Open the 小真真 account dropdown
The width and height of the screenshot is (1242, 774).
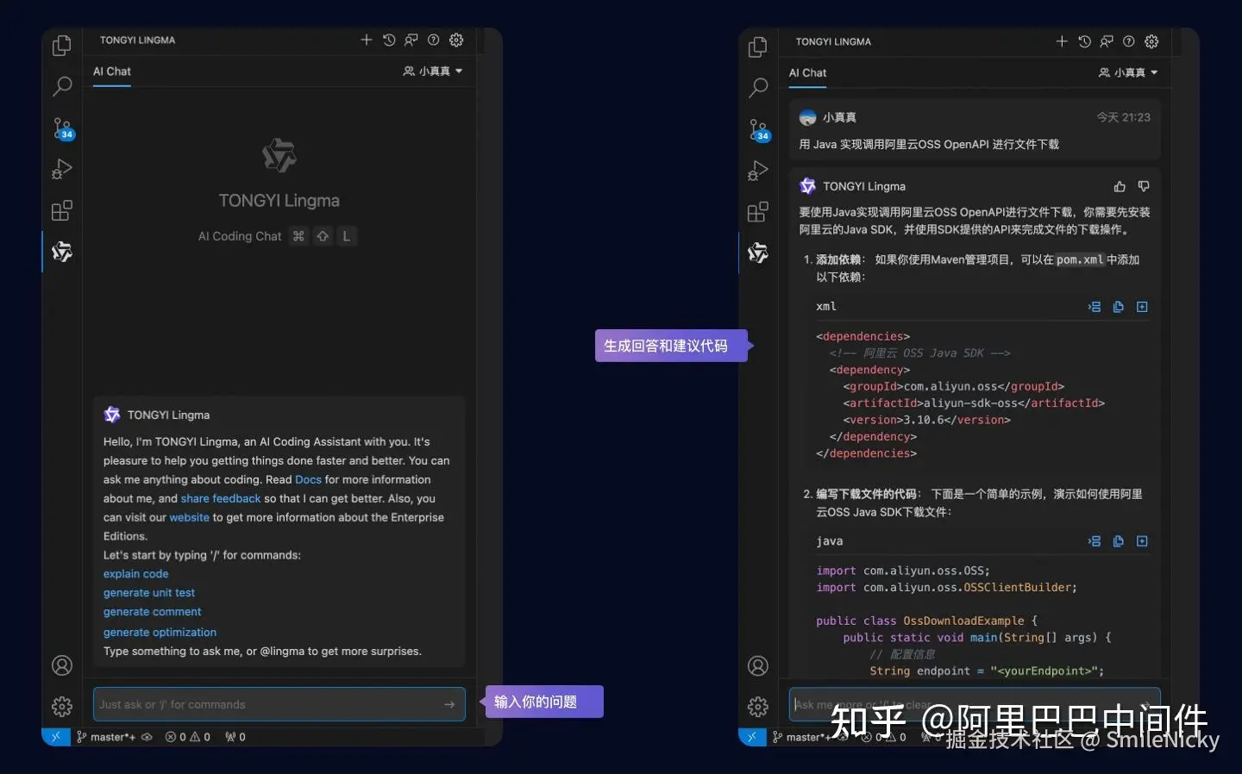click(432, 72)
